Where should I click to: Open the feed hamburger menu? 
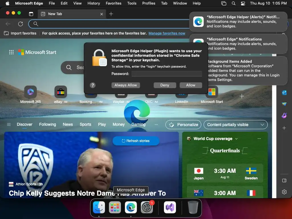point(9,124)
